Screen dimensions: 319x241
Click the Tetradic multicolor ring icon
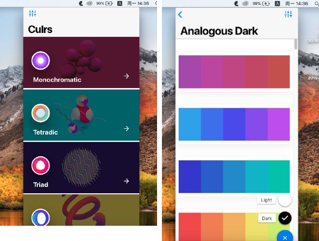41,113
